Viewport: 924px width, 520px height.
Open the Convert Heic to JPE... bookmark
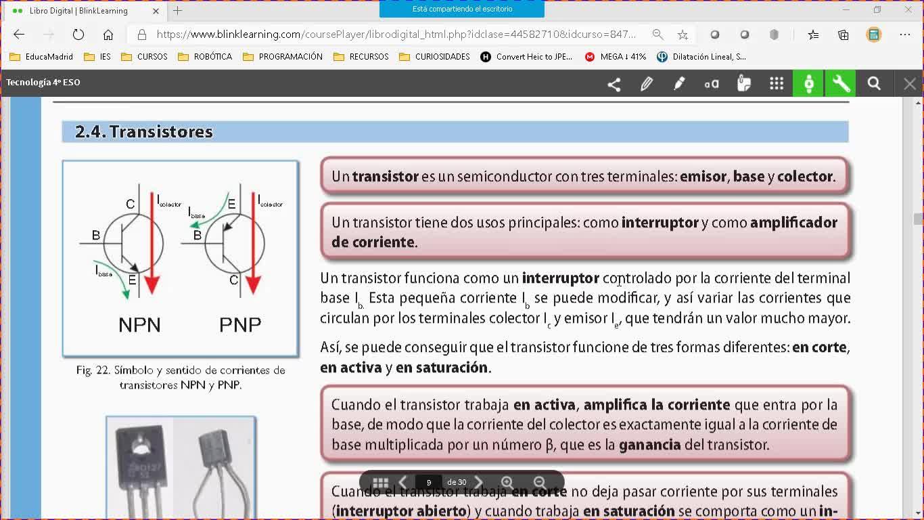[526, 57]
